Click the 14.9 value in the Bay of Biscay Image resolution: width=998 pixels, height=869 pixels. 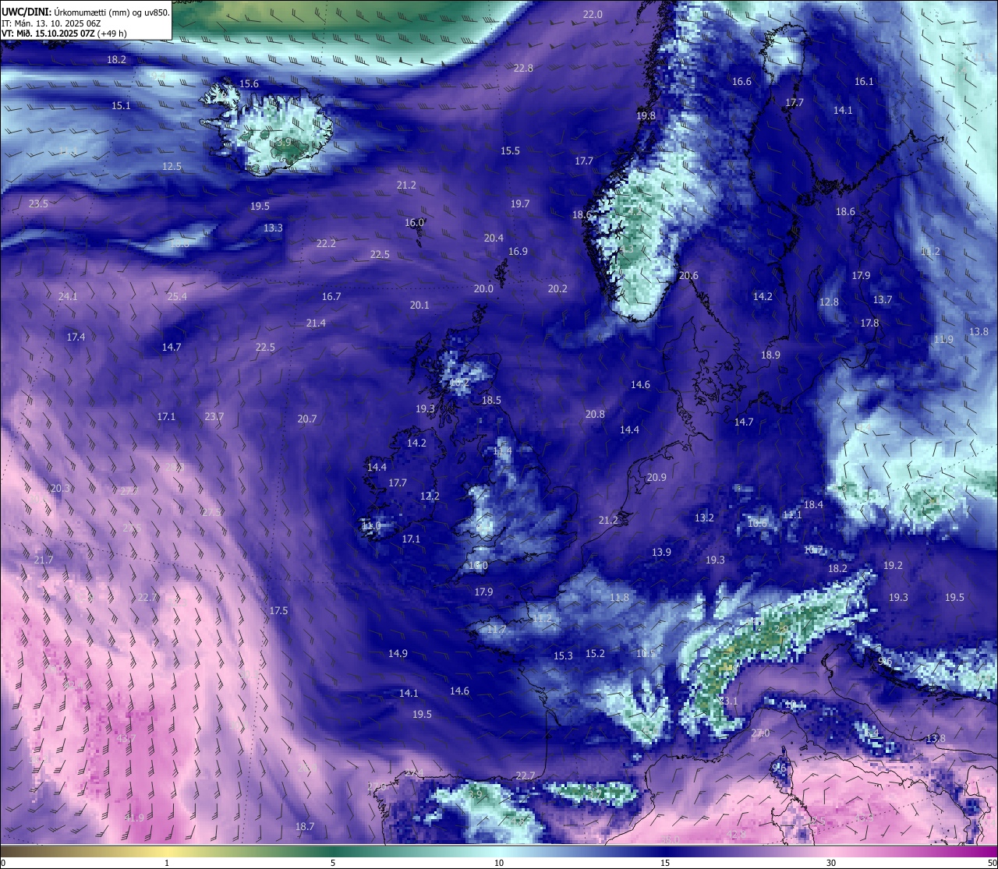tap(398, 653)
